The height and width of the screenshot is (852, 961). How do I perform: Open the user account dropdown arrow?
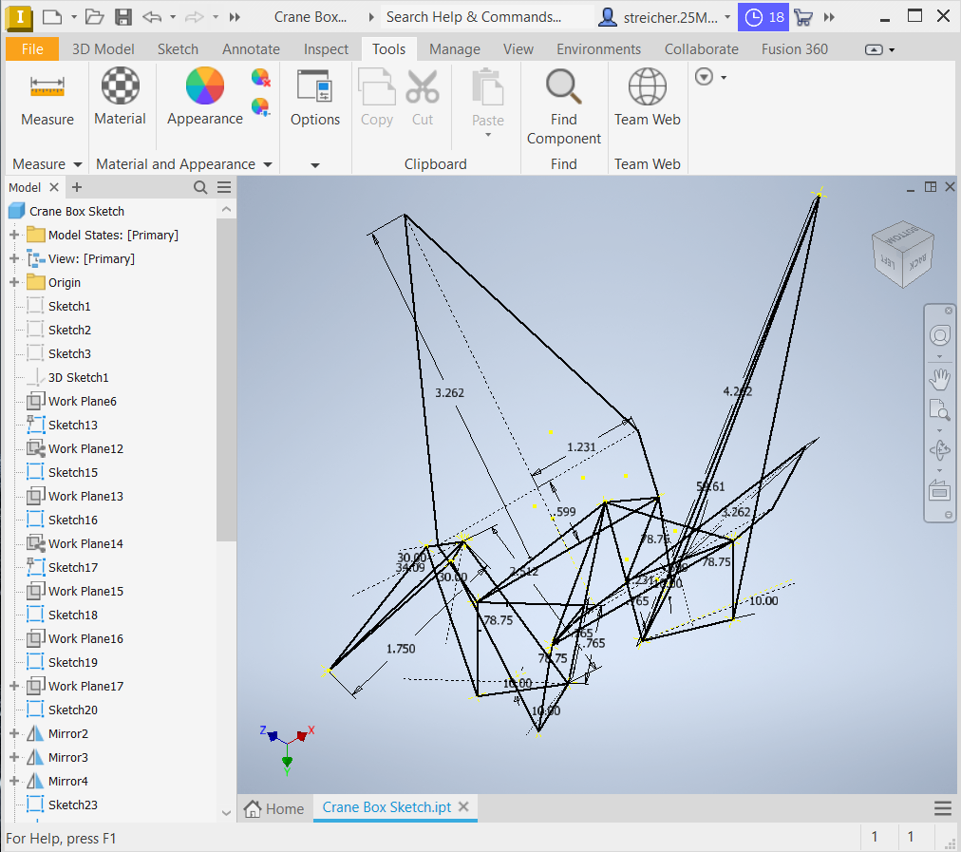click(x=727, y=16)
